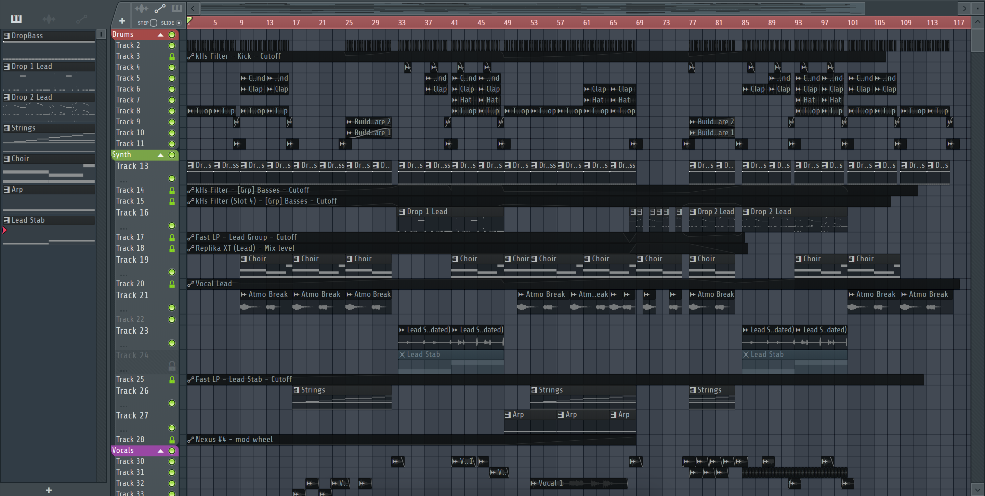Viewport: 985px width, 496px height.
Task: Click the picker panel scroll handle beside DropBass
Action: [101, 35]
